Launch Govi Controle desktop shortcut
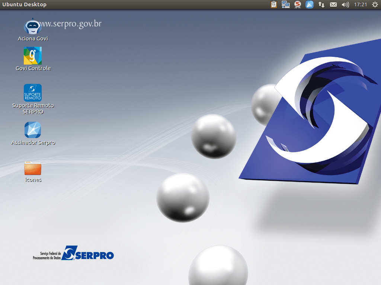 (33, 56)
